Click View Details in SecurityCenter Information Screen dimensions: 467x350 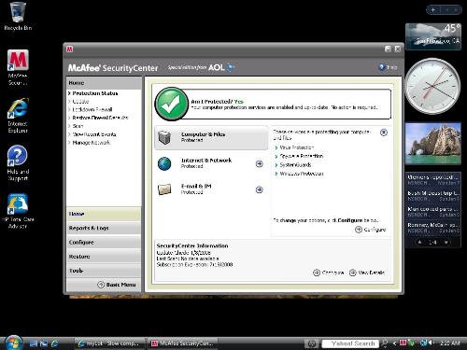367,273
